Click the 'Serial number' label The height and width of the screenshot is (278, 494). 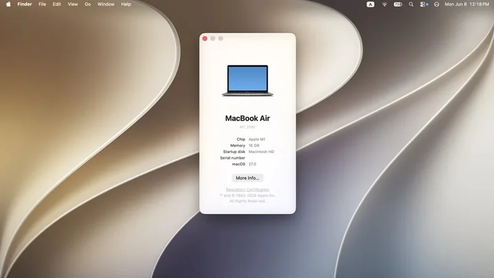[233, 158]
